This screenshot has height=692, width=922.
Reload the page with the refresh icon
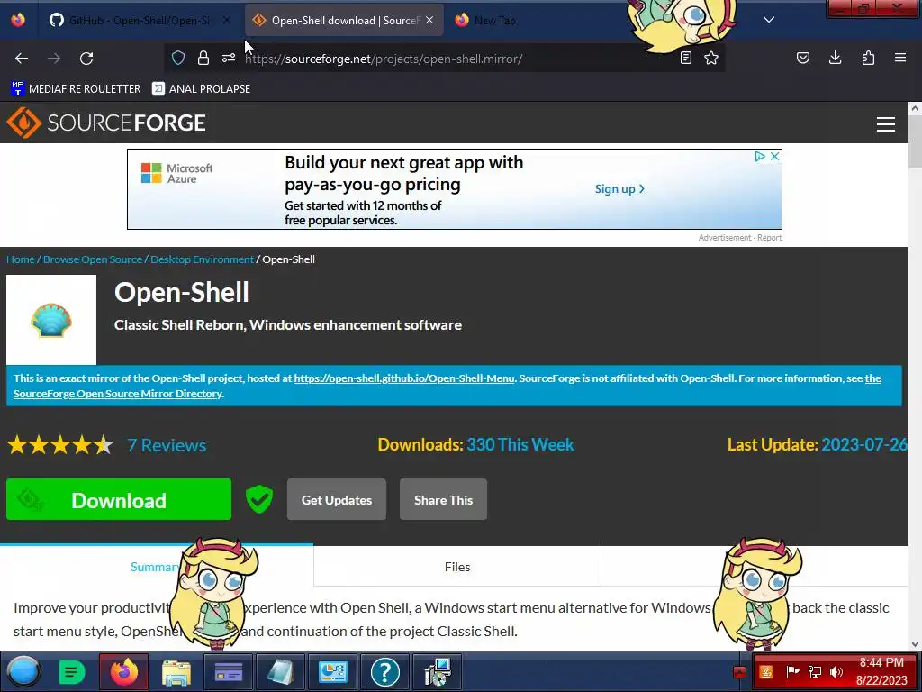pyautogui.click(x=86, y=59)
